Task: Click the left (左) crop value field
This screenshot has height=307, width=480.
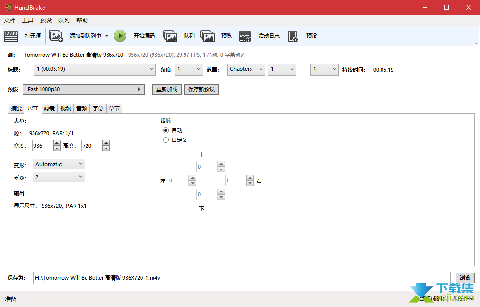Action: (178, 180)
